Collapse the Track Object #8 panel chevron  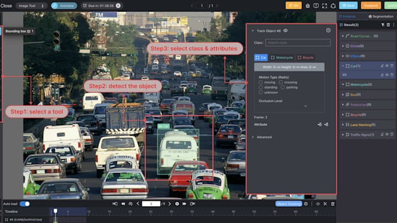[253, 31]
